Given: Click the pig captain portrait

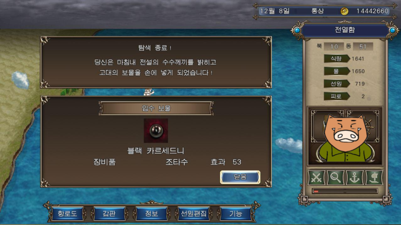Looking at the screenshot, I should click(345, 137).
